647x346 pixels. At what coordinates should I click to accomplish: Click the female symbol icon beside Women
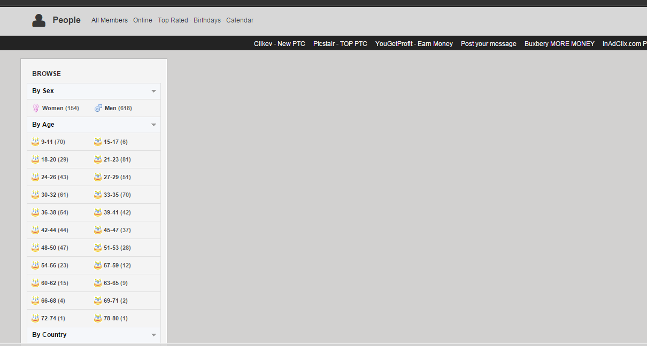(x=36, y=108)
